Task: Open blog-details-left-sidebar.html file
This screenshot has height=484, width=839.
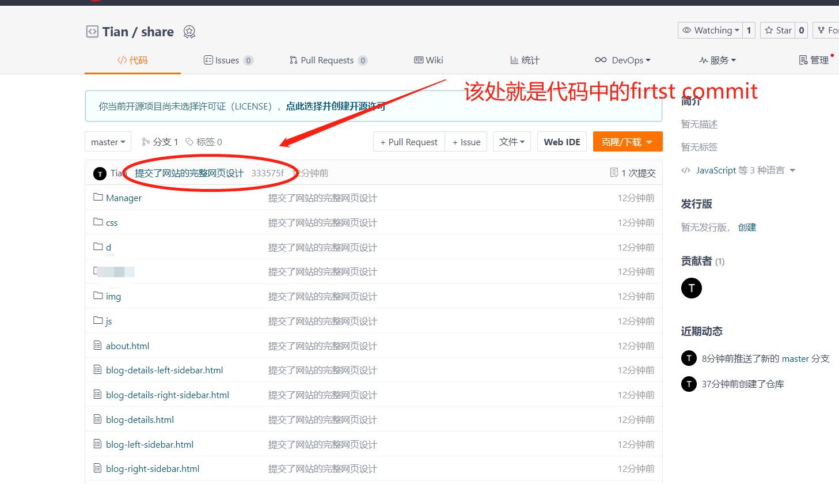Action: [164, 370]
